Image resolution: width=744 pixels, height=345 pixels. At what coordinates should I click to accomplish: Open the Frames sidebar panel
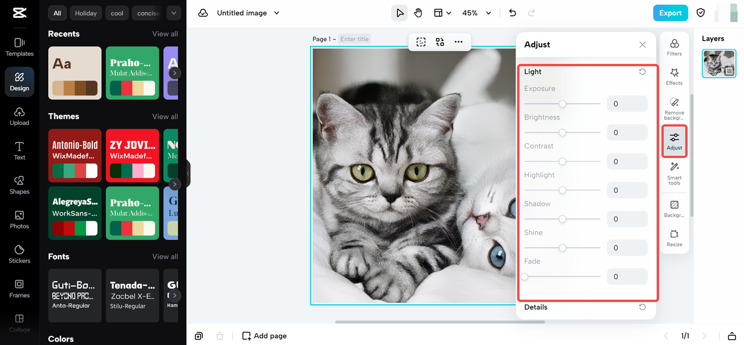(19, 289)
